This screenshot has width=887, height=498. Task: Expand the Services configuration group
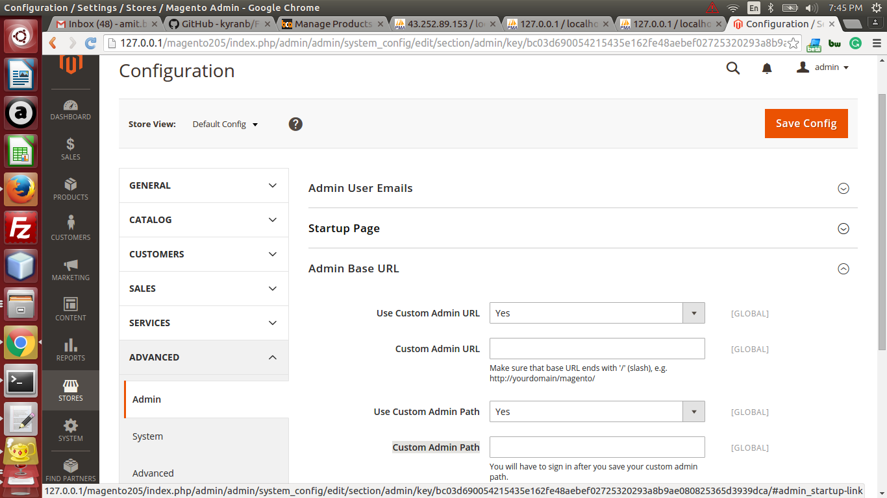coord(204,323)
